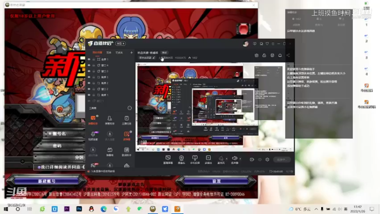Hide the 截屏 1 source with eye icon

point(89,95)
